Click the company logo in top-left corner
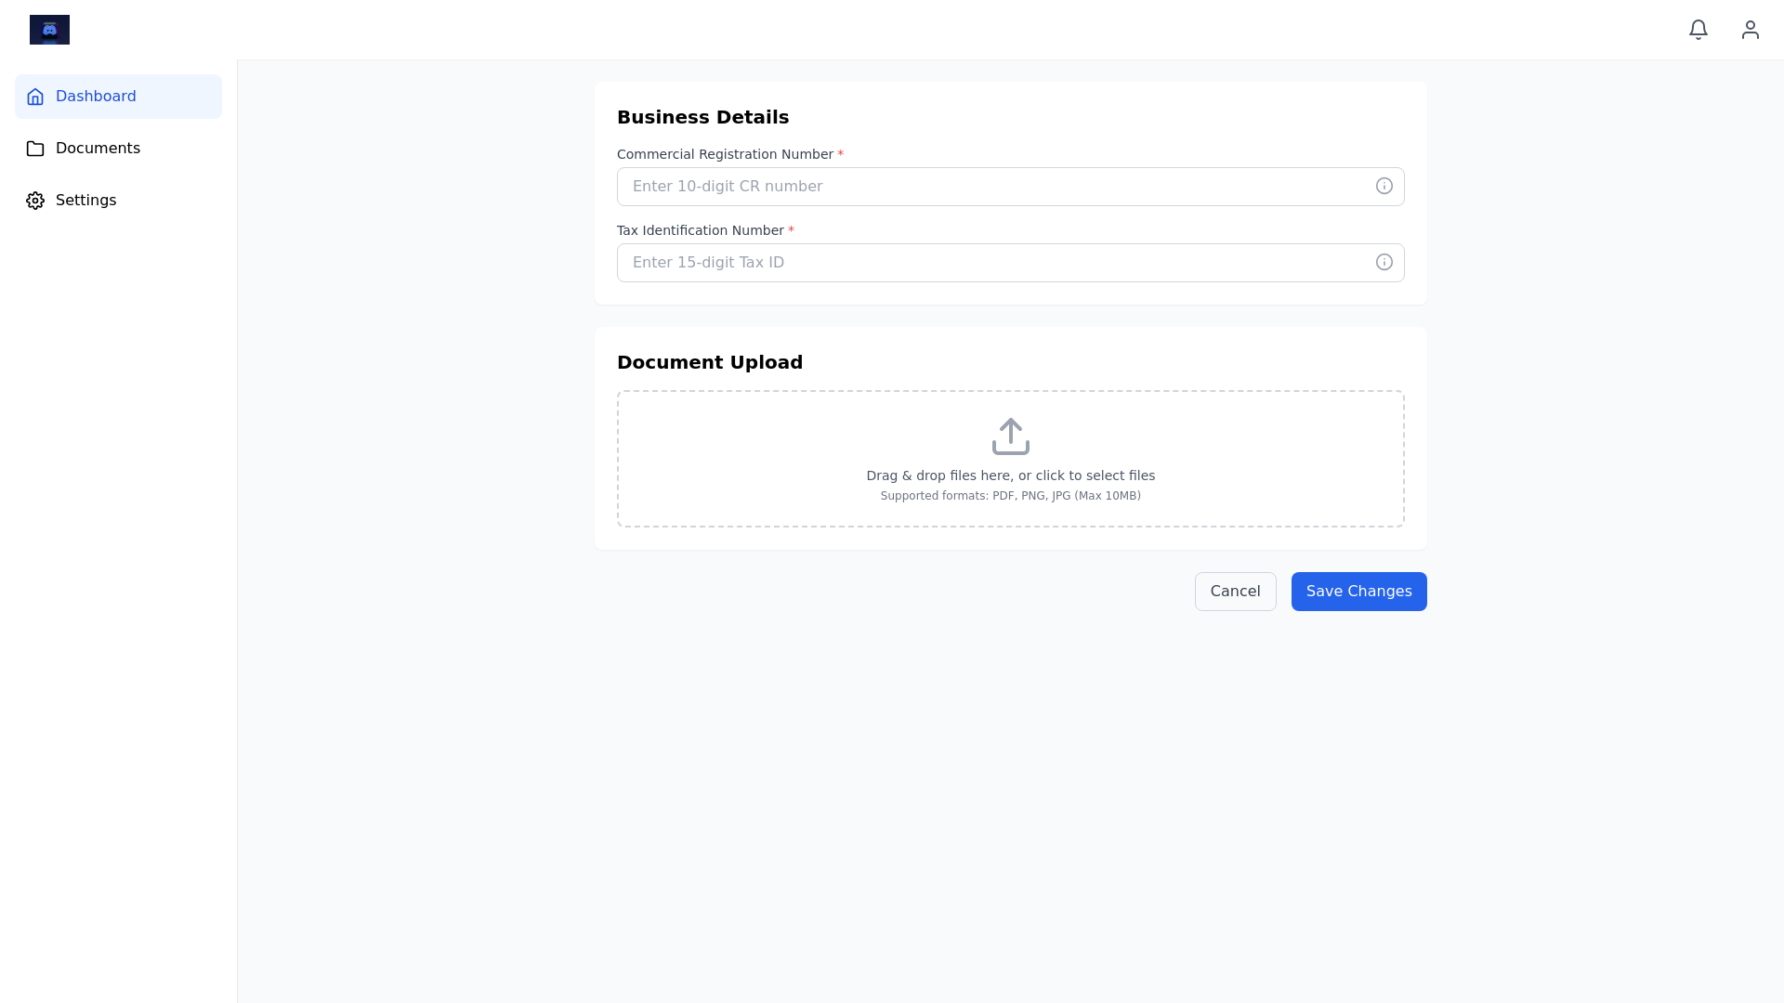The height and width of the screenshot is (1003, 1784). [x=49, y=29]
